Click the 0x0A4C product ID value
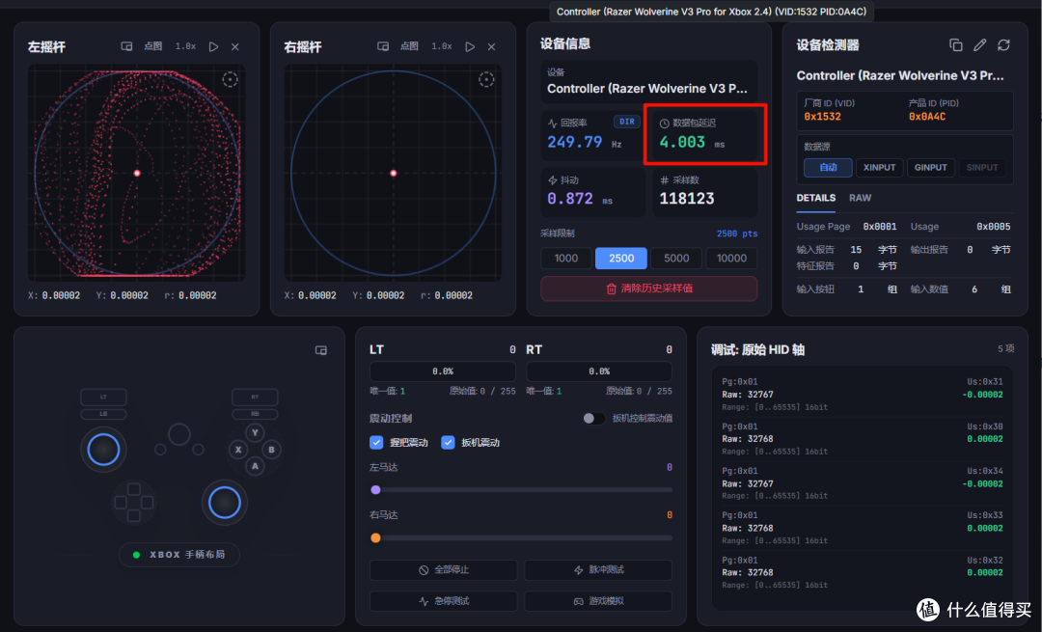 click(927, 117)
